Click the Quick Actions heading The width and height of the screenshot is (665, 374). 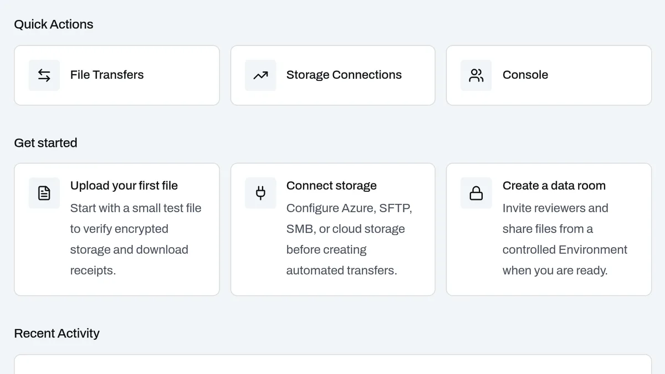pos(54,24)
